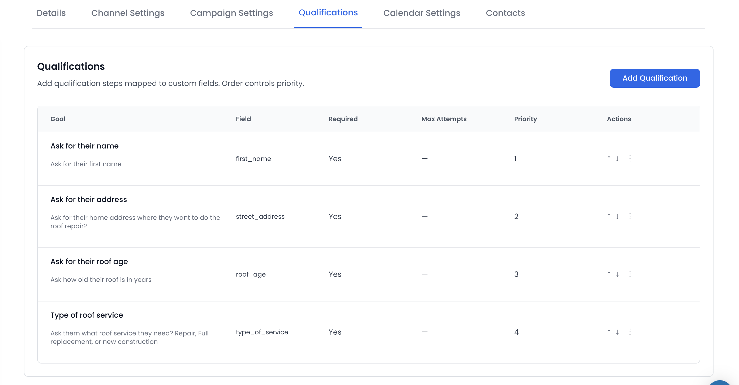This screenshot has width=739, height=385.
Task: Move 'Ask for their roof age' up
Action: click(x=609, y=274)
